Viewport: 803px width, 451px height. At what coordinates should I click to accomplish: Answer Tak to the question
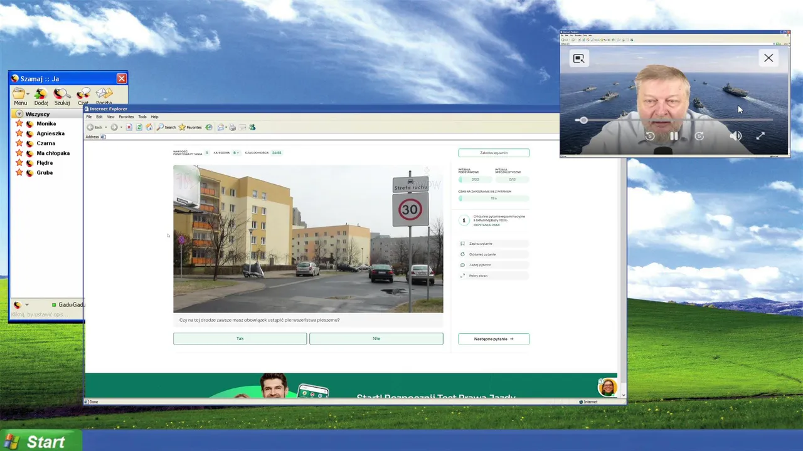240,338
